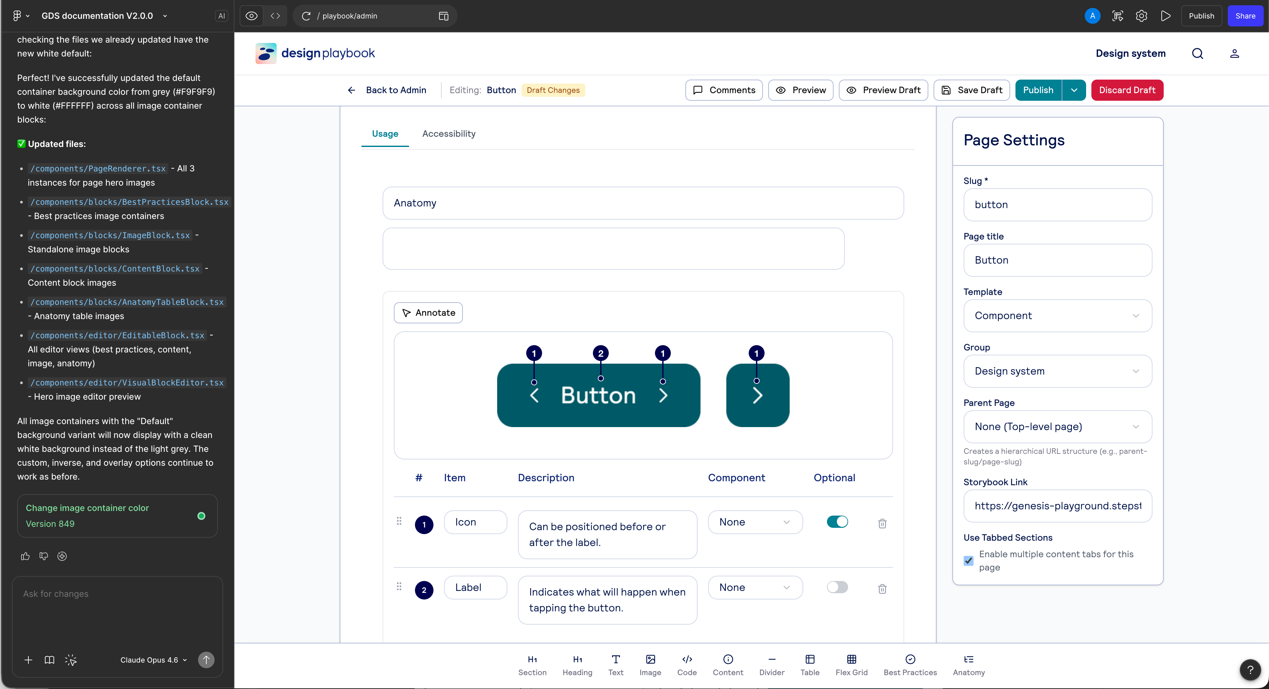The height and width of the screenshot is (689, 1269).
Task: Click the search icon in playbook header
Action: coord(1197,53)
